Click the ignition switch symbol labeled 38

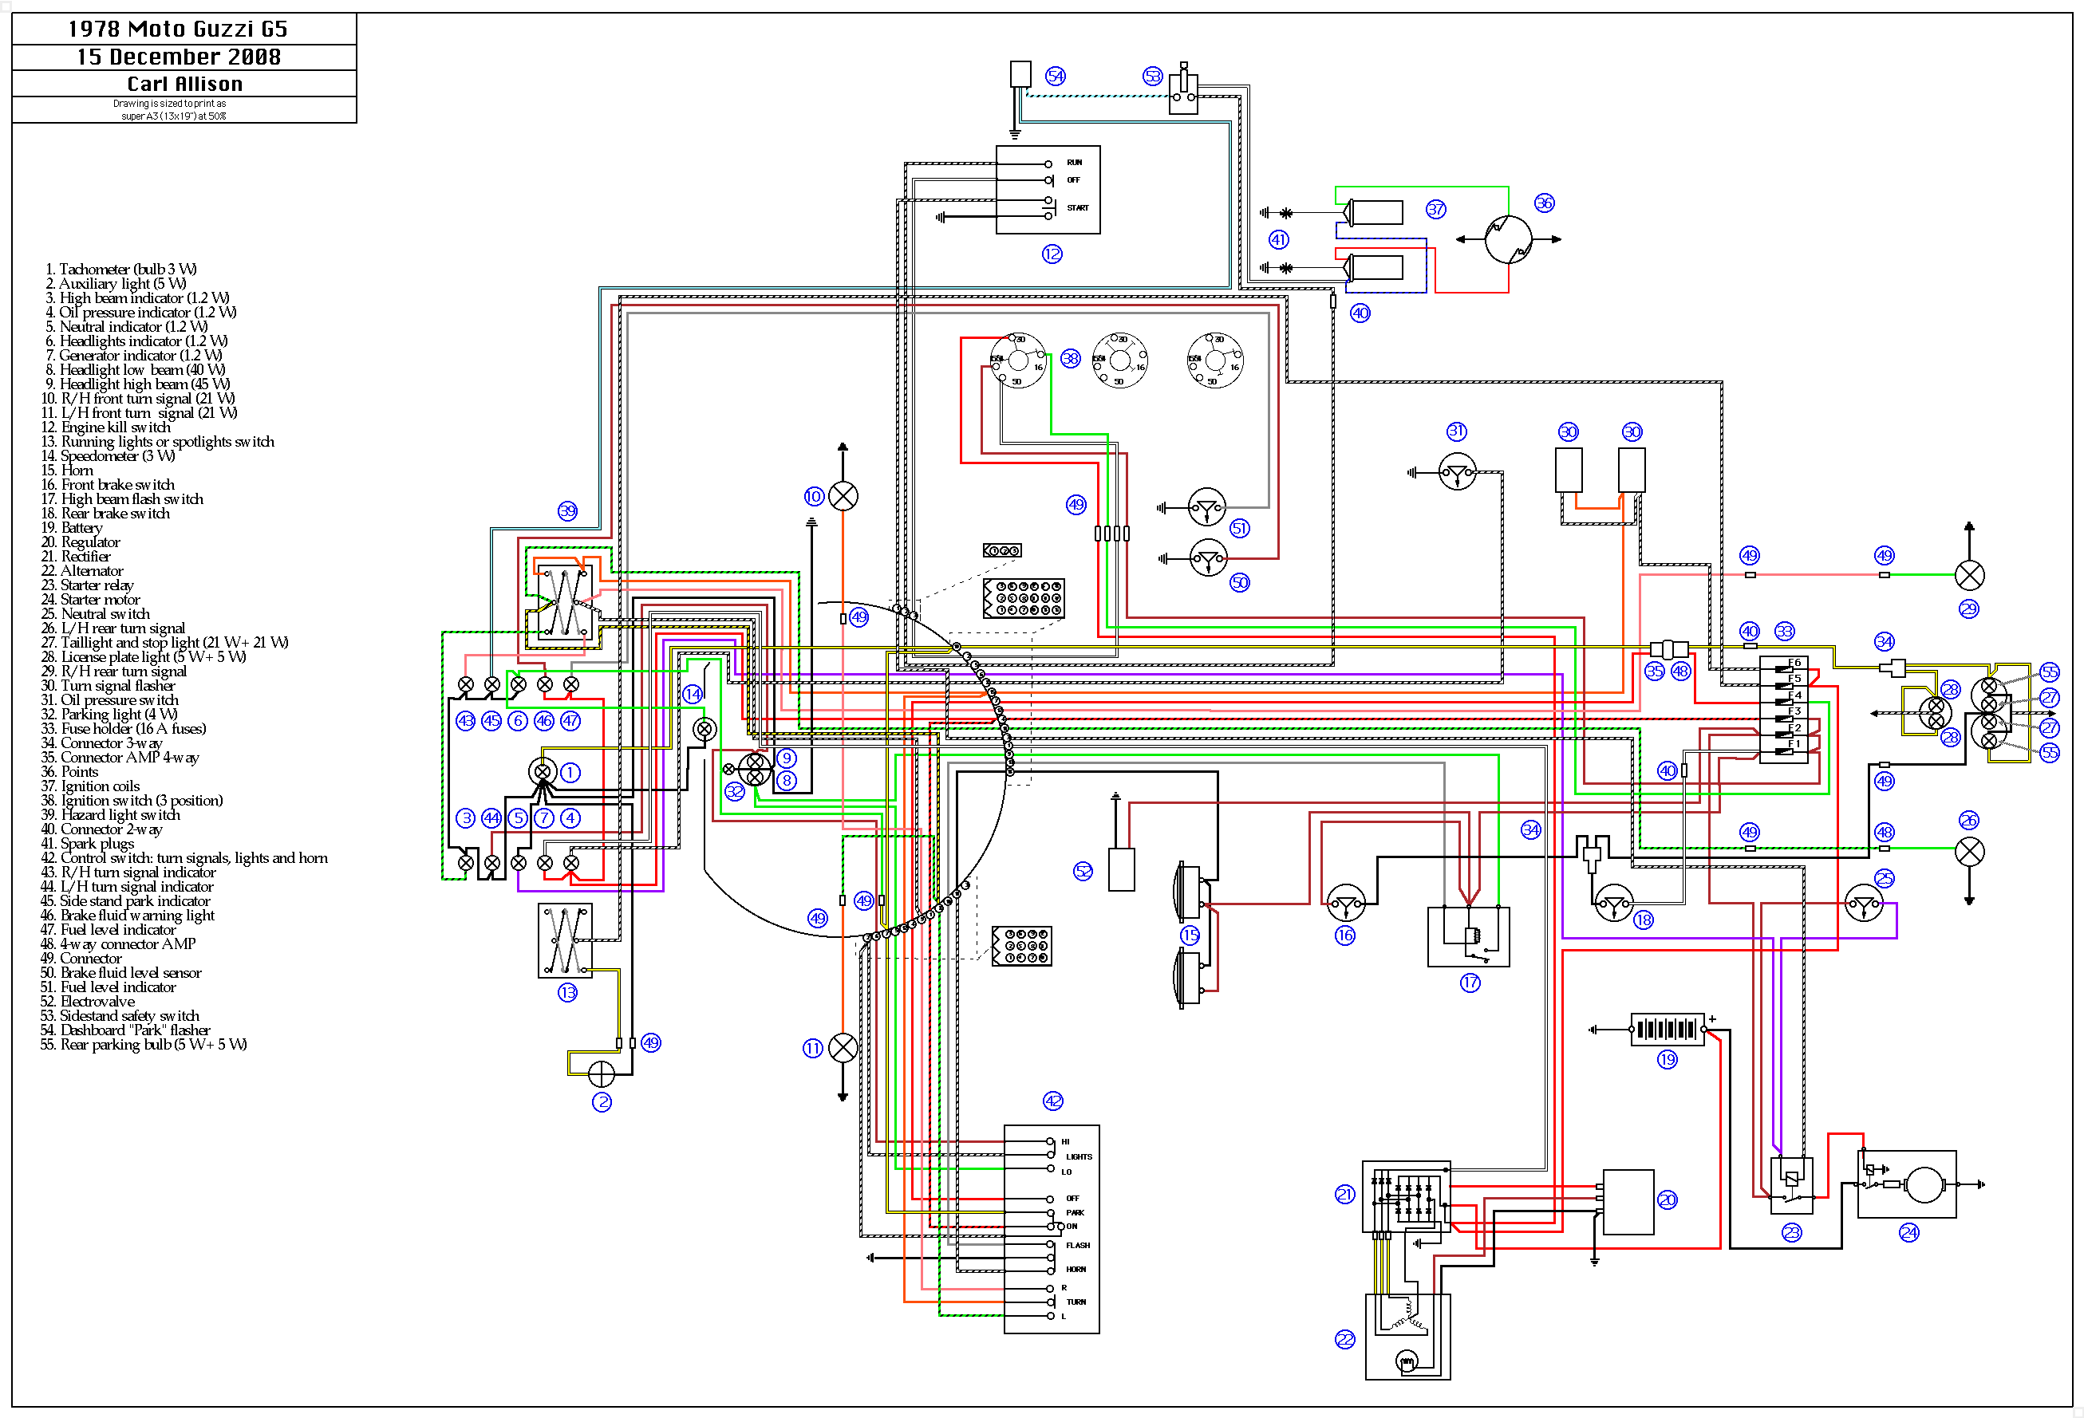point(1018,360)
